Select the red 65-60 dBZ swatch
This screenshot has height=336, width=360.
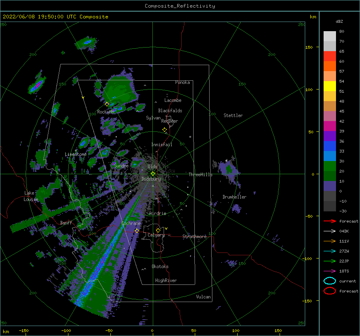[330, 56]
